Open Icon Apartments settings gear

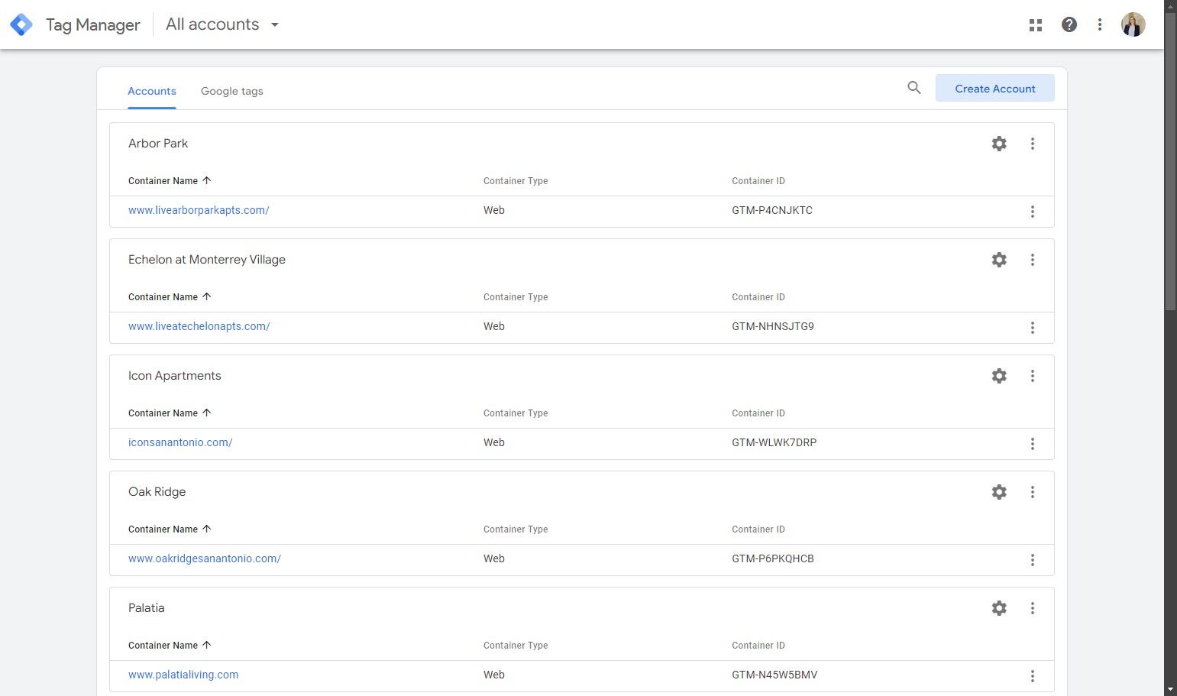pyautogui.click(x=999, y=376)
